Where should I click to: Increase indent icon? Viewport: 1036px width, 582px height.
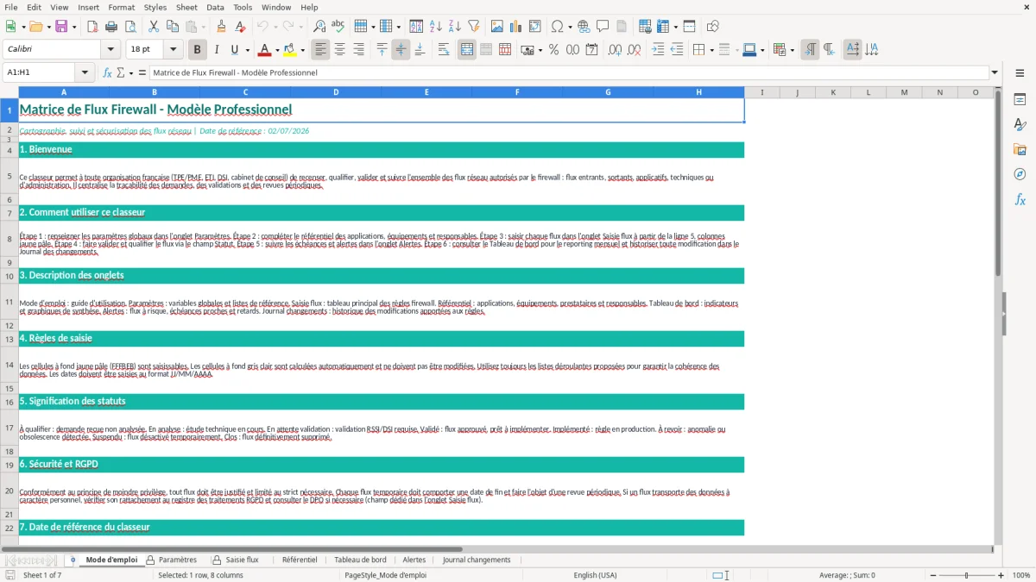click(658, 50)
